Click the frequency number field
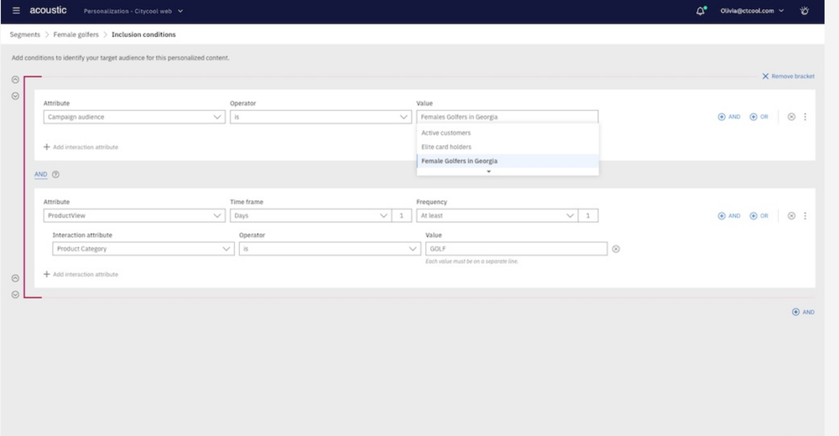839x436 pixels. pyautogui.click(x=588, y=215)
